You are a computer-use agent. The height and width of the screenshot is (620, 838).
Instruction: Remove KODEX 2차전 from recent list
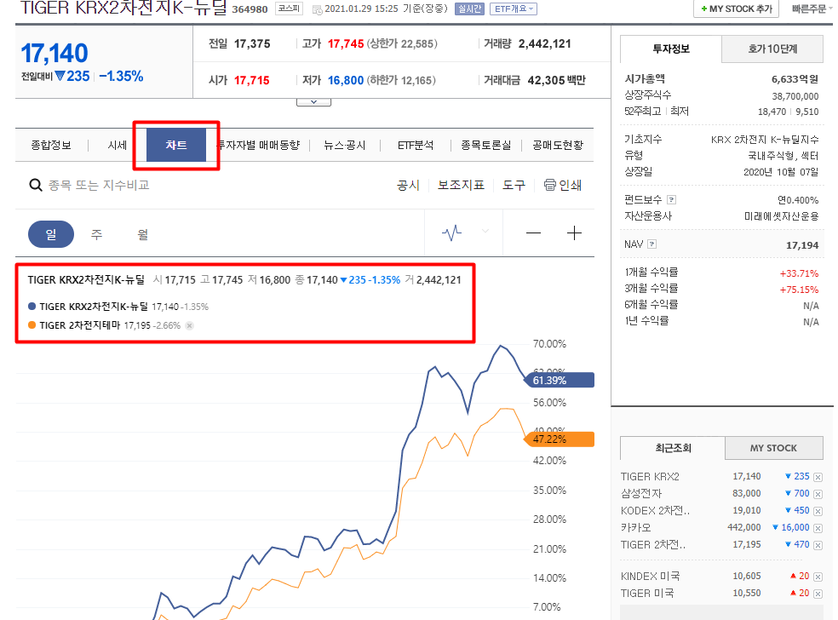[x=818, y=512]
